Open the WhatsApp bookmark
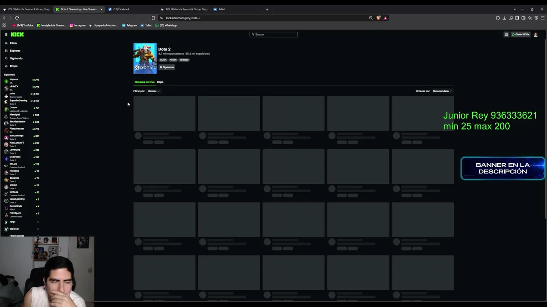This screenshot has height=307, width=547. (166, 26)
